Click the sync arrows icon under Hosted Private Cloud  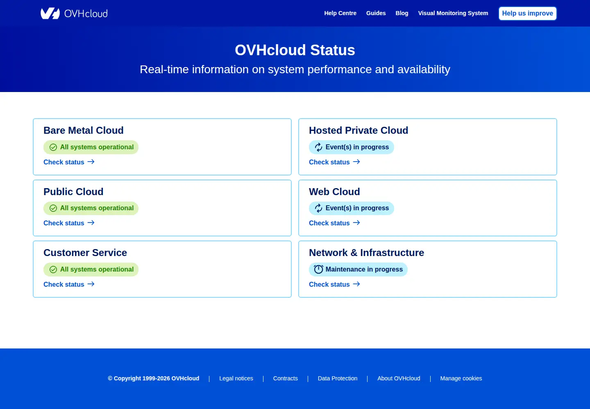[319, 147]
